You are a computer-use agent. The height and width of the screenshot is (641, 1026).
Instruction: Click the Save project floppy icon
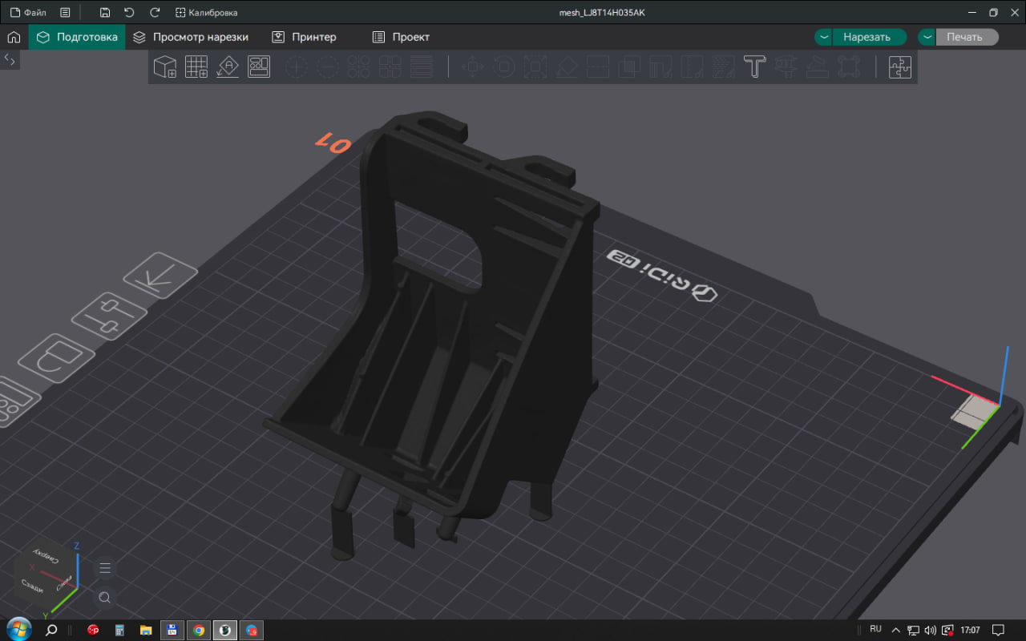click(105, 13)
